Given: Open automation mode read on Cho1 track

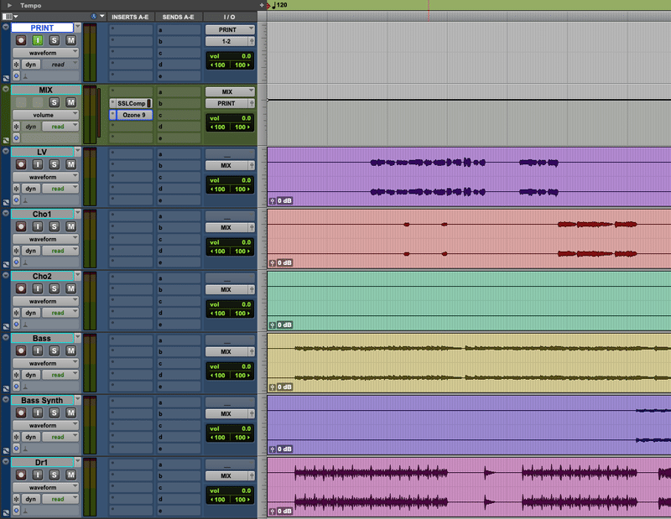Looking at the screenshot, I should 60,251.
